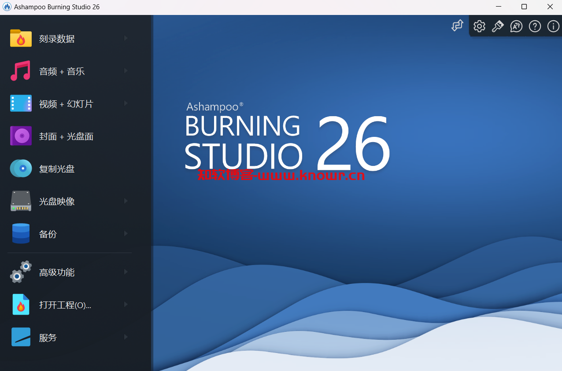This screenshot has width=562, height=371.
Task: Open help with the question mark icon
Action: [x=535, y=26]
